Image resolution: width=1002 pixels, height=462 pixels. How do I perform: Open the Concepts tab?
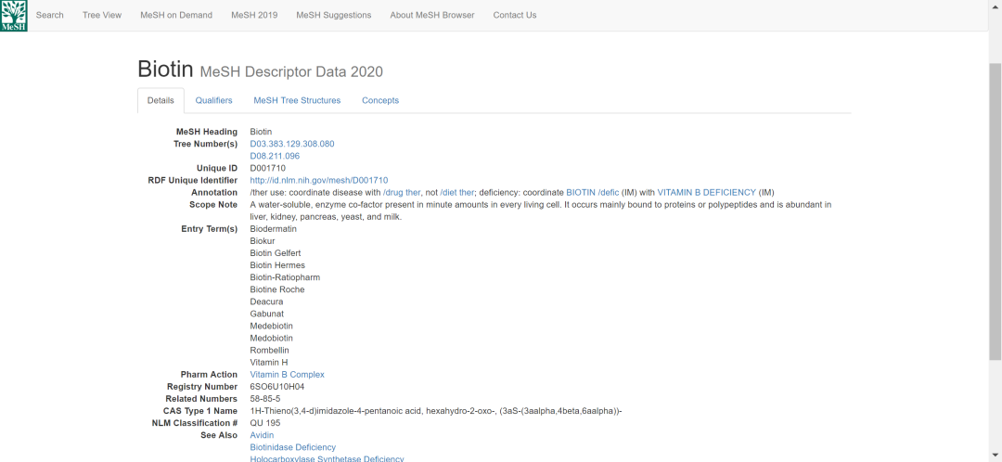pos(380,100)
